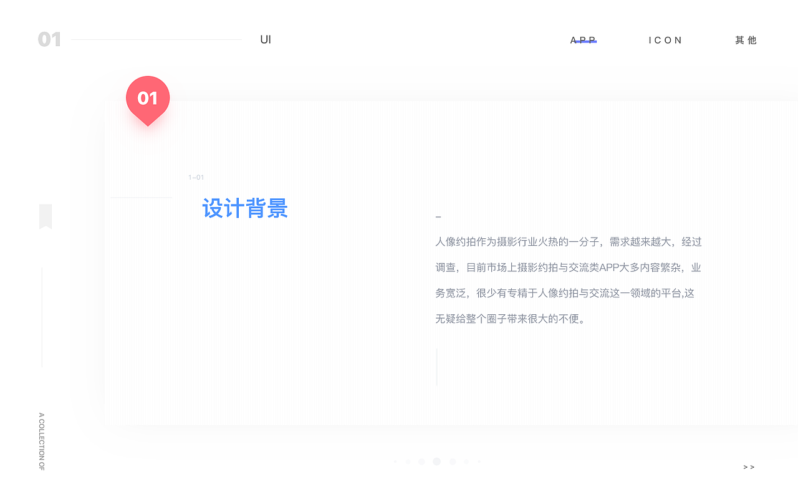Image resolution: width=798 pixels, height=502 pixels.
Task: Click the 其他 link at top right
Action: point(746,40)
